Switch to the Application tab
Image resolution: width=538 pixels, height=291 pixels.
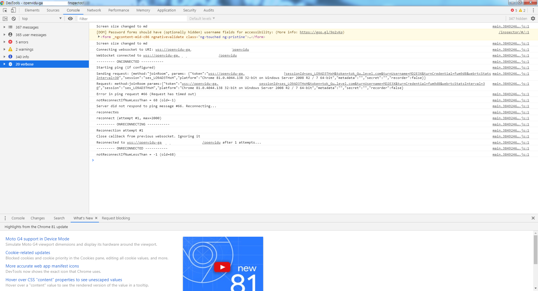(x=166, y=10)
